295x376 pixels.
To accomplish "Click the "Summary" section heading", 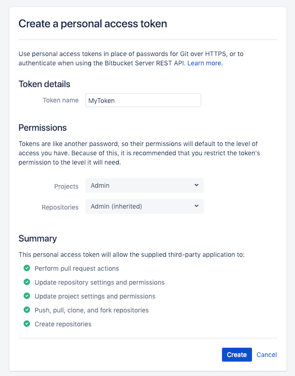I will pyautogui.click(x=38, y=238).
